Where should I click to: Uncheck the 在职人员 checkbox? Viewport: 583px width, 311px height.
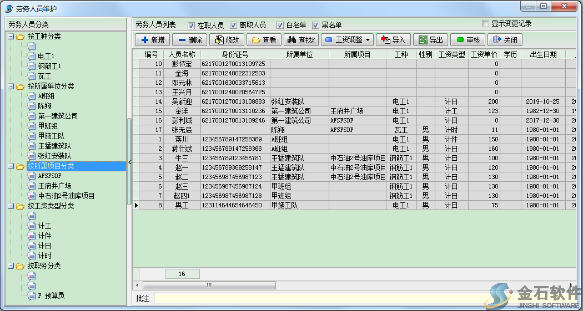pos(192,26)
